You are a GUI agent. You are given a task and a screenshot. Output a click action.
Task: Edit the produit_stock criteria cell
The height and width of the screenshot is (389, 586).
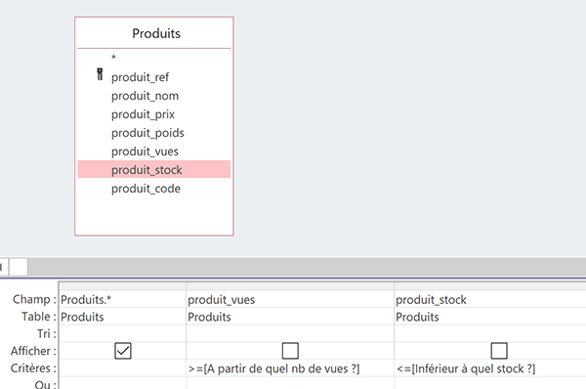tap(490, 368)
